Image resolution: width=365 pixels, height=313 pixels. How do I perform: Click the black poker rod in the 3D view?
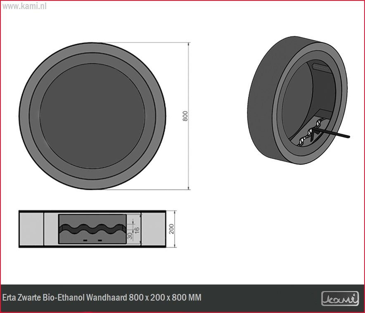coord(332,134)
